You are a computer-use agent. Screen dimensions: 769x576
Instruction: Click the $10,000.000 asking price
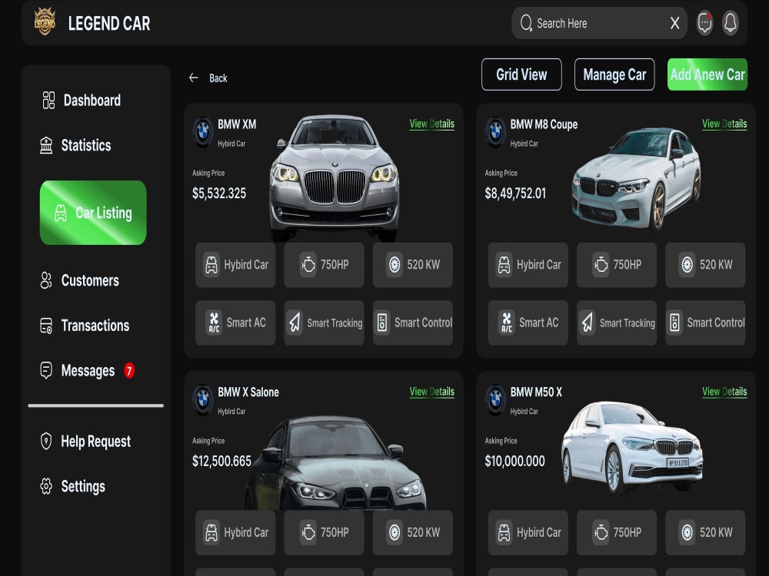[x=515, y=462]
